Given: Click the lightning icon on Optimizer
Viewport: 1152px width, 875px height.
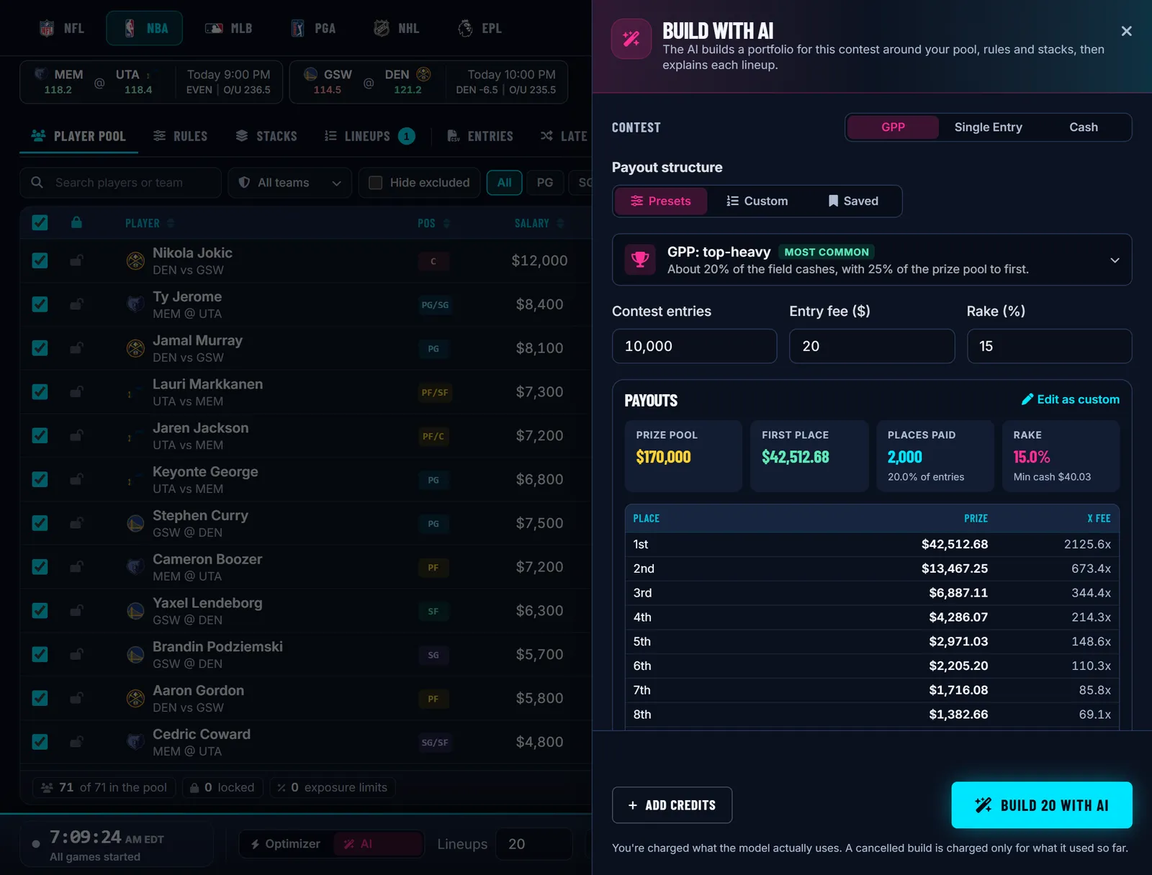Looking at the screenshot, I should (x=255, y=844).
